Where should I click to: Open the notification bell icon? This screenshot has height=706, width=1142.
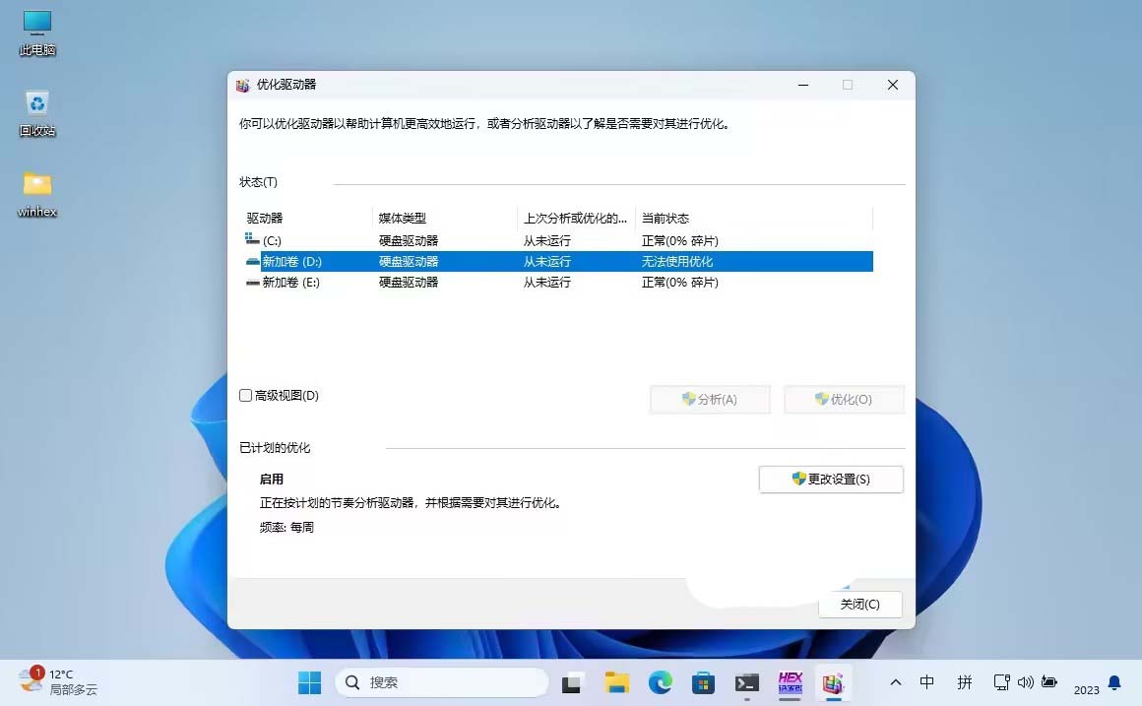(1114, 682)
